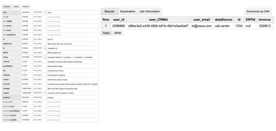Open the Preview tab
Image resolution: width=276 pixels, height=131 pixels.
(26, 7)
